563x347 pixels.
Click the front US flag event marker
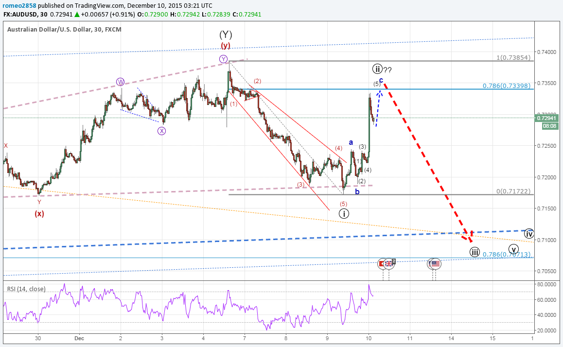[436, 264]
